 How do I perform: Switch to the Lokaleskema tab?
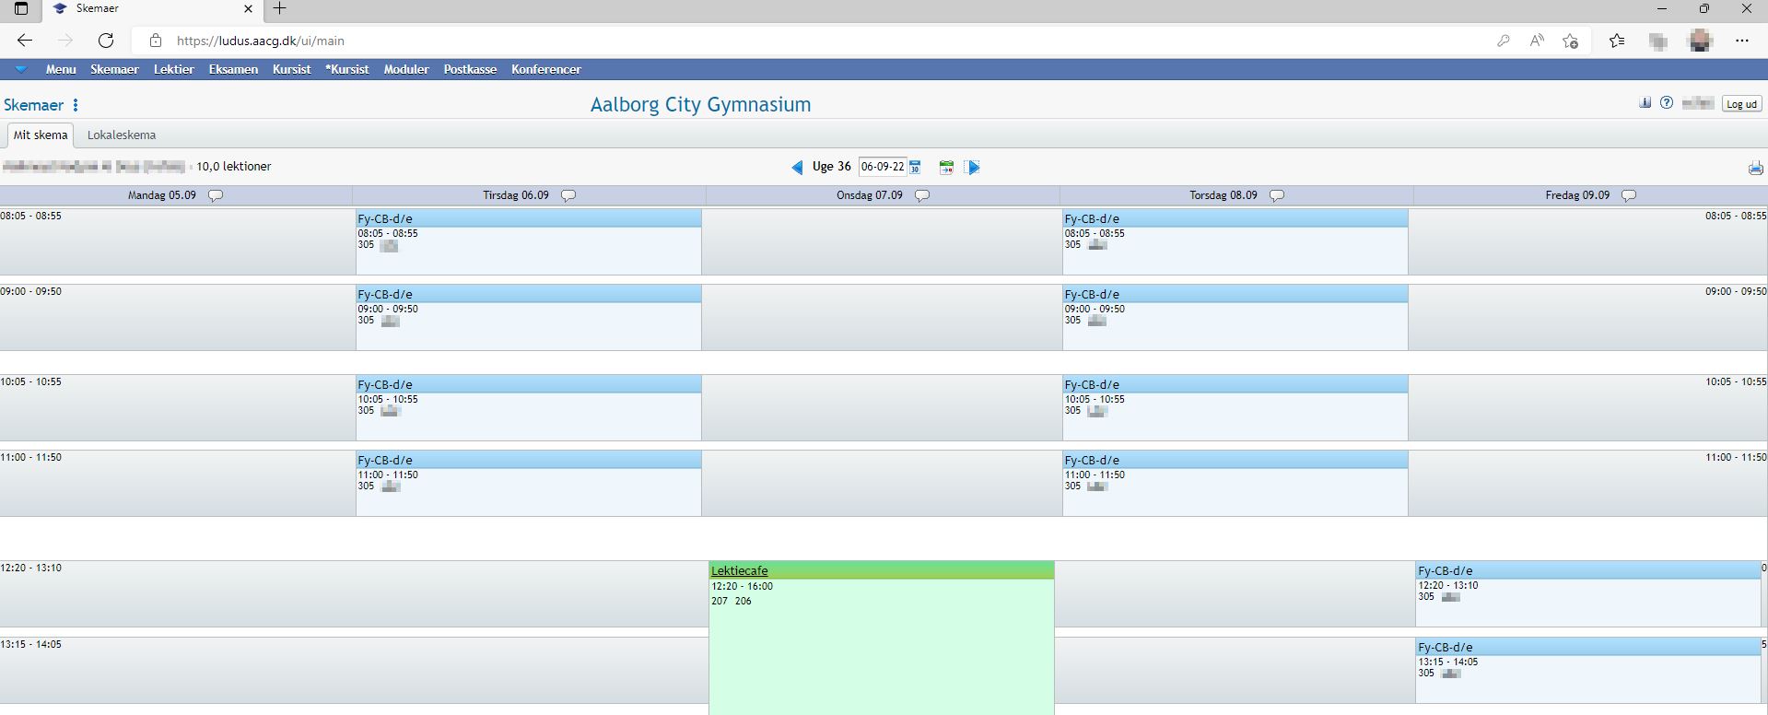122,135
